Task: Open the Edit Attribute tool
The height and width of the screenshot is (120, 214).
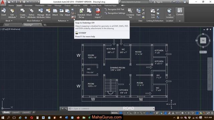Action: pos(12,13)
